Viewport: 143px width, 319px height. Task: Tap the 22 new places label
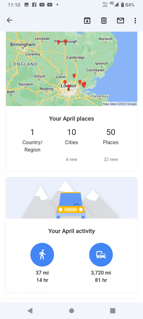[111, 159]
